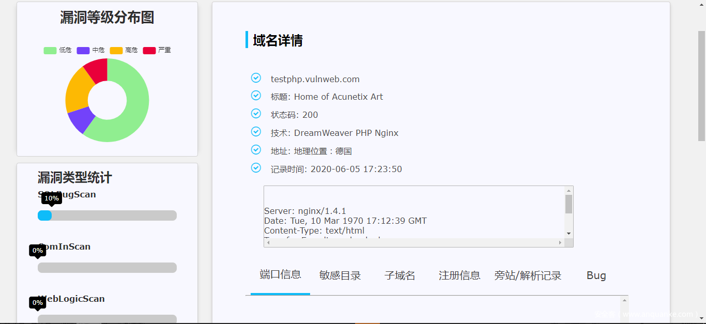Click check icon next to 标题 row
706x324 pixels.
click(256, 96)
